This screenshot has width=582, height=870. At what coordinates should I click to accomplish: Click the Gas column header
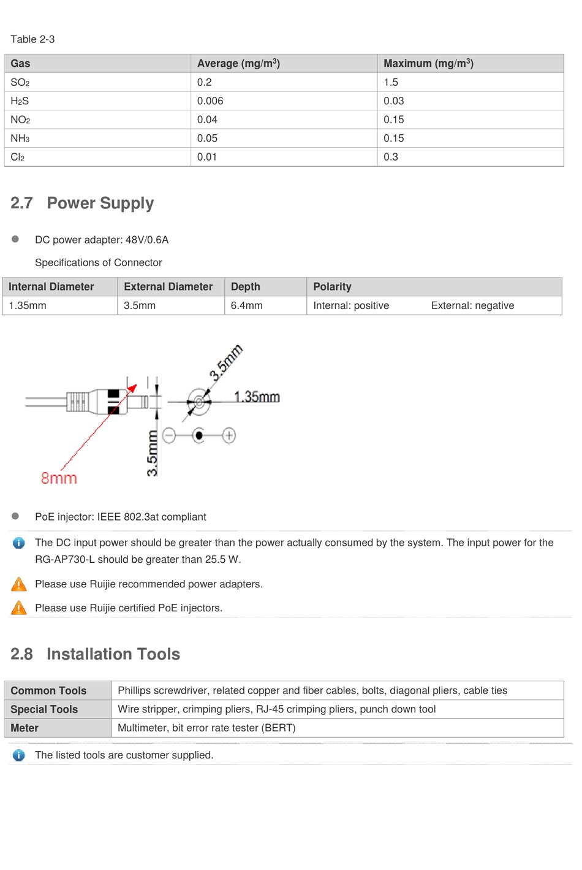[98, 63]
